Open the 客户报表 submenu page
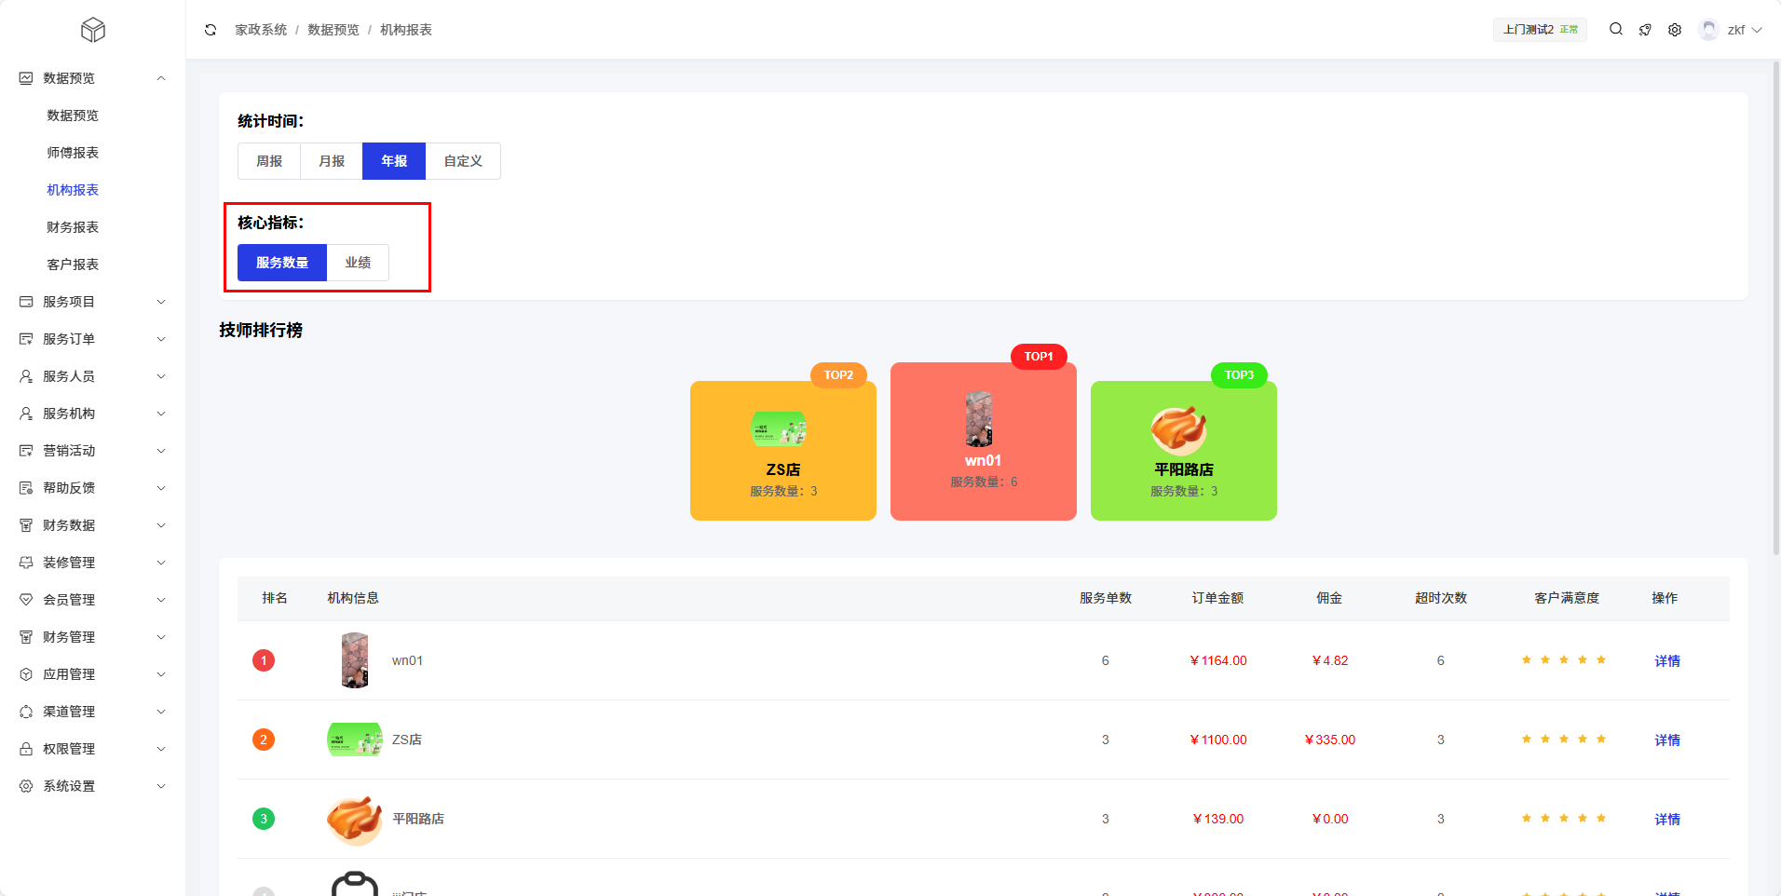1781x896 pixels. 73,265
